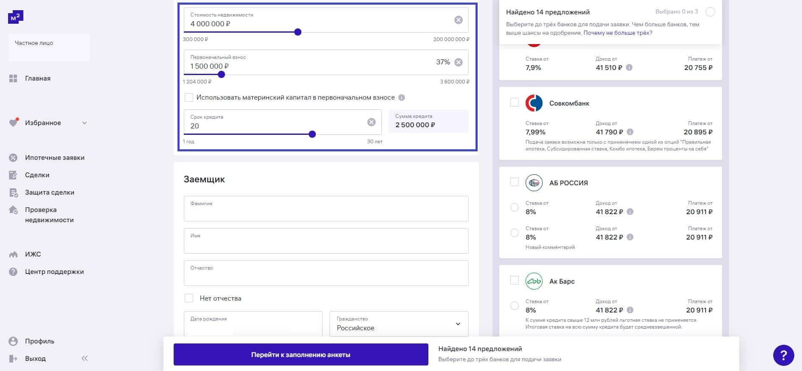The image size is (802, 371).
Task: Click the Центр поддержки question icon
Action: 13,272
